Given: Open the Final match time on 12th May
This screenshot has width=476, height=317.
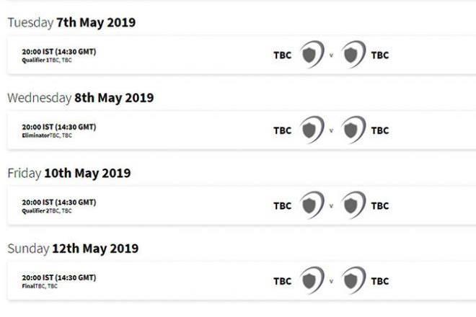Looking at the screenshot, I should [x=59, y=277].
